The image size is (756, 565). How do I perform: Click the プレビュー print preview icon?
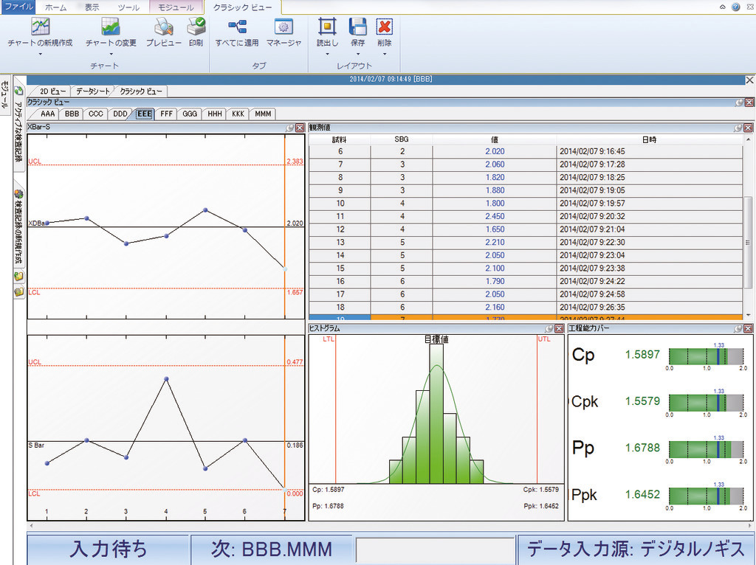click(x=163, y=27)
